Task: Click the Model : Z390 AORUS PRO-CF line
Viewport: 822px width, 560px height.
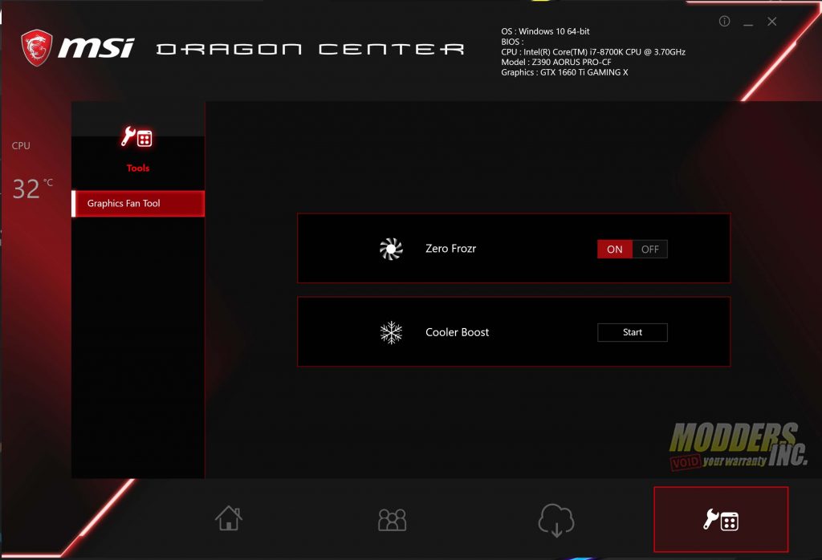Action: click(x=555, y=62)
